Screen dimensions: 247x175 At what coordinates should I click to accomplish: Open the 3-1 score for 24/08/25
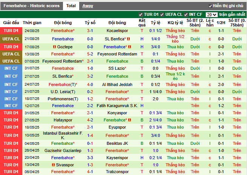[90, 31]
